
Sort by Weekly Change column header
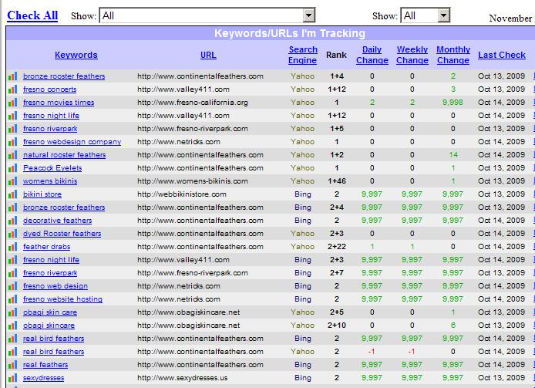coord(412,55)
